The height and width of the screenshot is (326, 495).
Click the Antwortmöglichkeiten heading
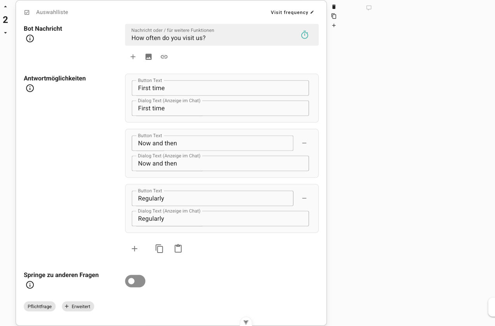point(55,78)
